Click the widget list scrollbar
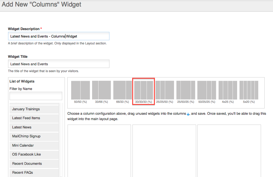This screenshot has height=177, width=273. tap(61, 140)
